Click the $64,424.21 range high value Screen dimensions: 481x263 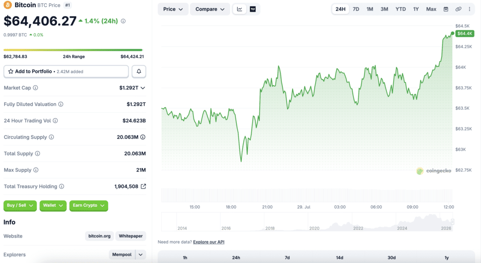tap(132, 57)
